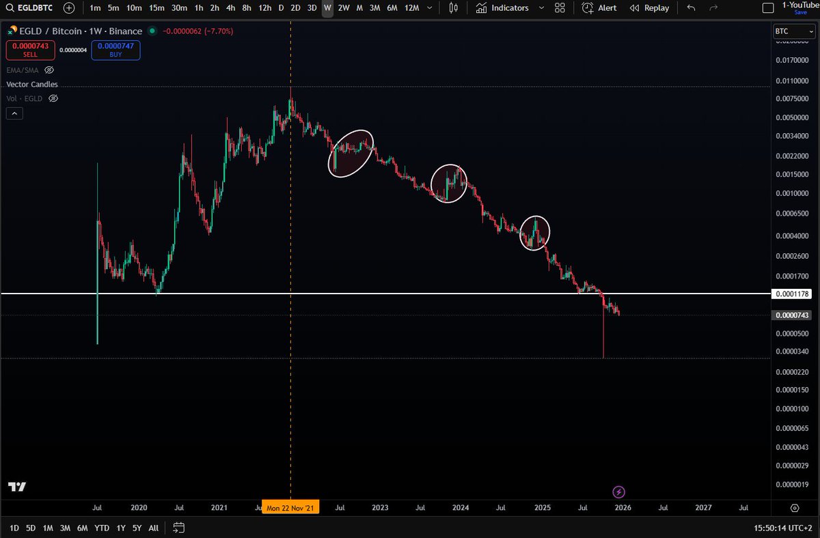The image size is (820, 538).
Task: Create a new Alert
Action: (599, 8)
